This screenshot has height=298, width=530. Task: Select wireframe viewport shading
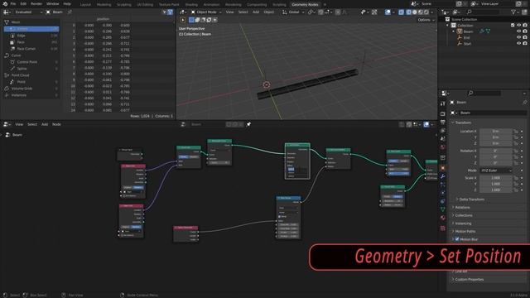(408, 12)
